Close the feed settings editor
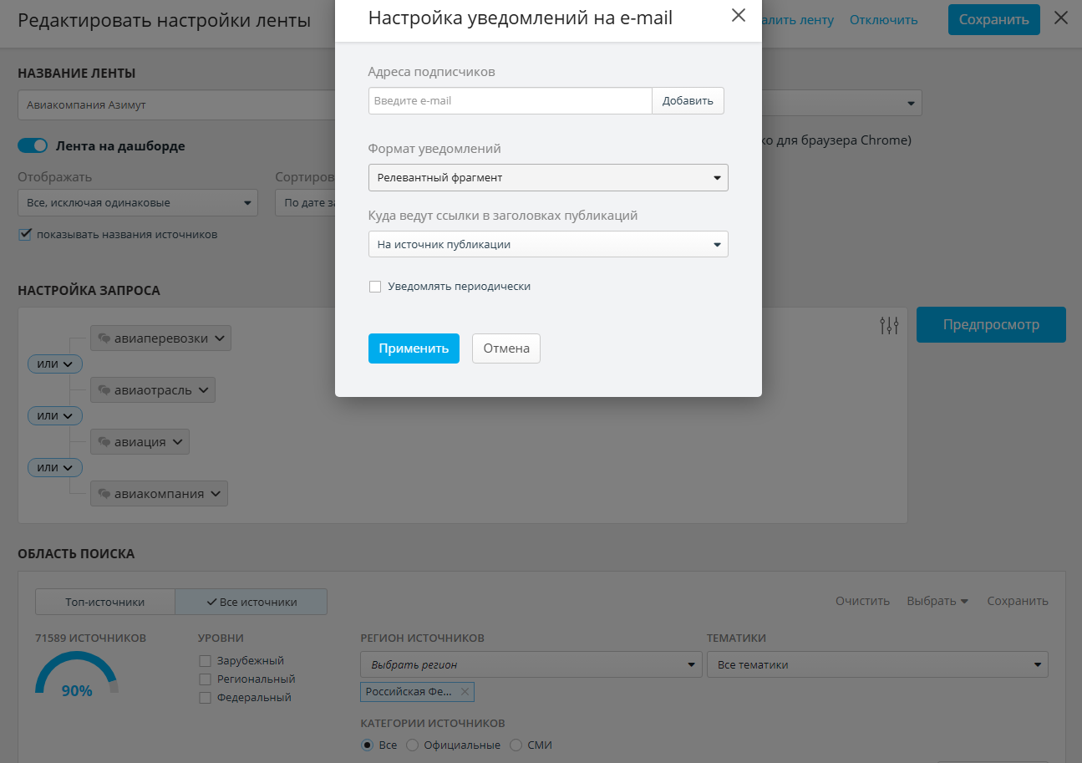 coord(1061,18)
